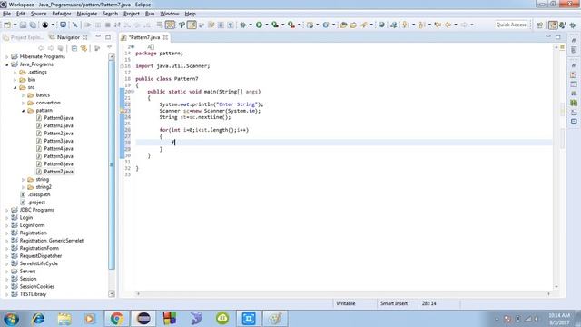Toggle Link with Editor in Navigator
This screenshot has width=581, height=327.
click(x=84, y=48)
